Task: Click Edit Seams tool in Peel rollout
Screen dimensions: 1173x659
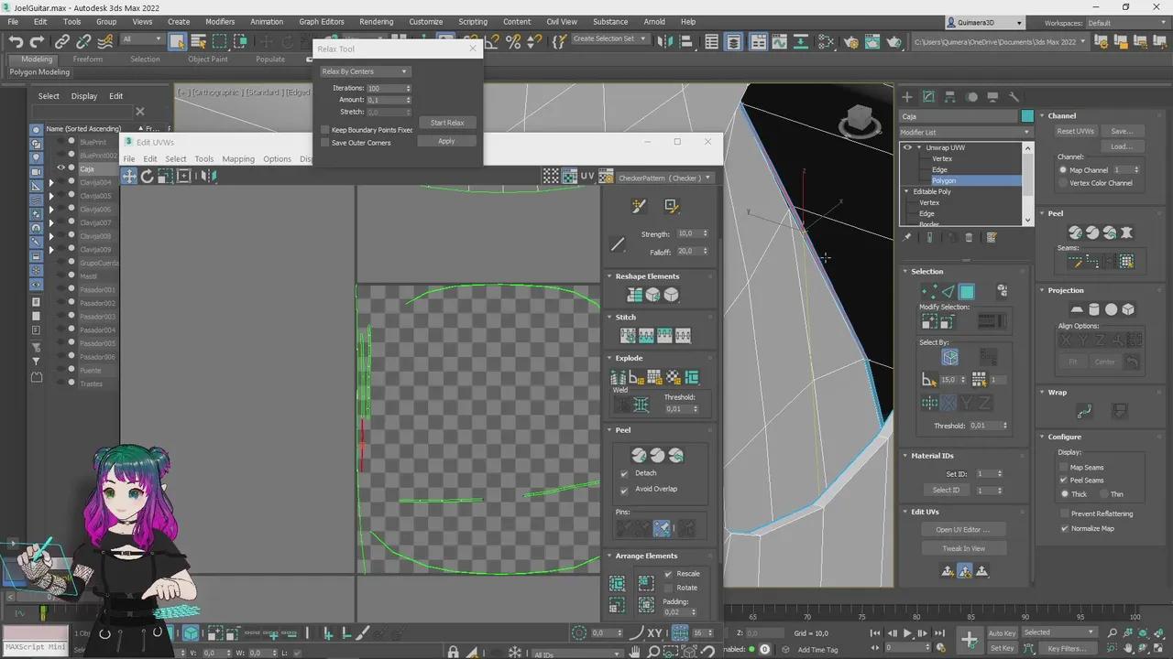Action: [x=1076, y=262]
